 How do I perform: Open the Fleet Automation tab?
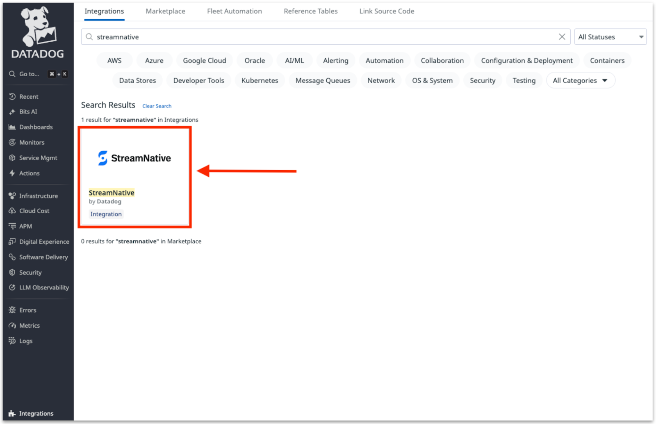(234, 11)
